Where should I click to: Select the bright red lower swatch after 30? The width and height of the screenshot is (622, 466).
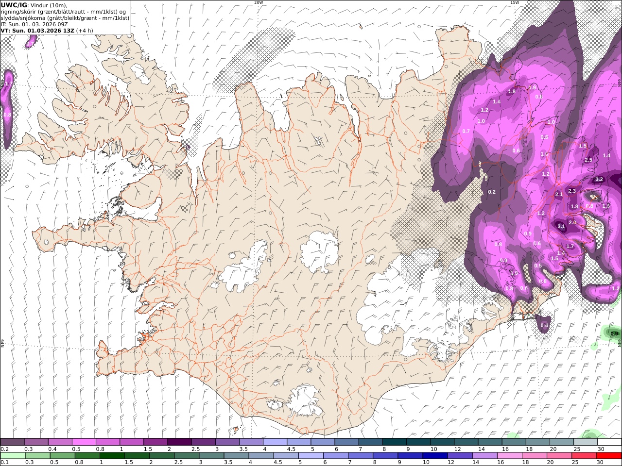[x=608, y=455]
